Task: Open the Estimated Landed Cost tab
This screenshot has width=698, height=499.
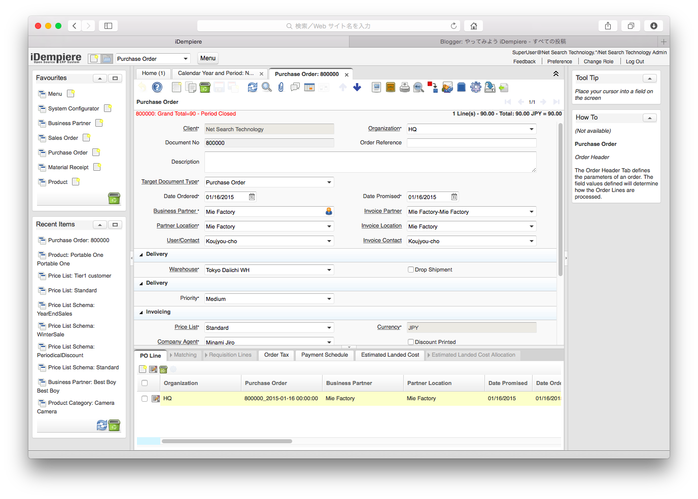Action: pos(390,355)
